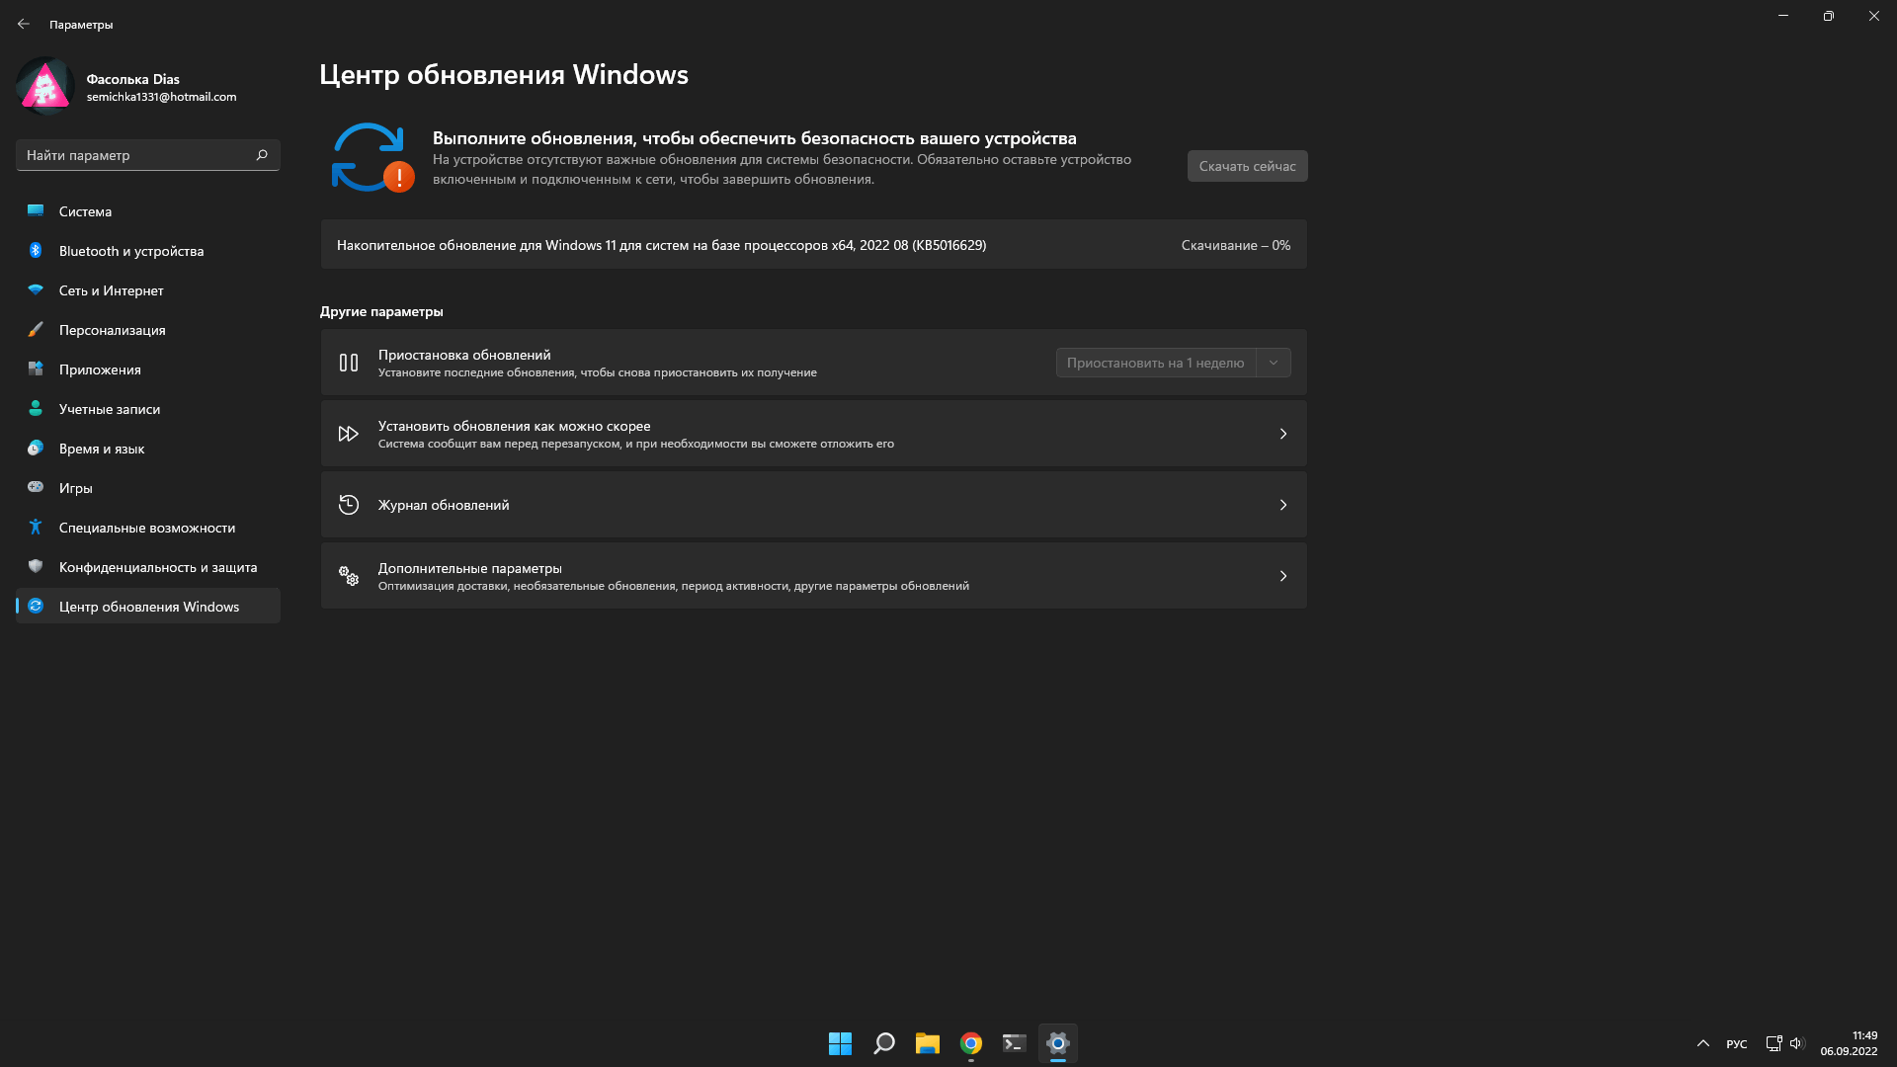The width and height of the screenshot is (1897, 1067).
Task: Click the email semichka1331@hotmail.com
Action: click(x=161, y=97)
